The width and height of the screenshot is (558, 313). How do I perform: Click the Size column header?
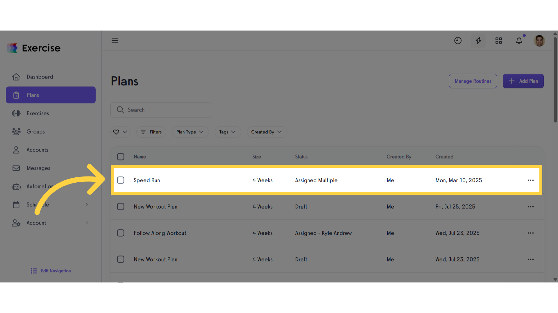click(x=257, y=157)
